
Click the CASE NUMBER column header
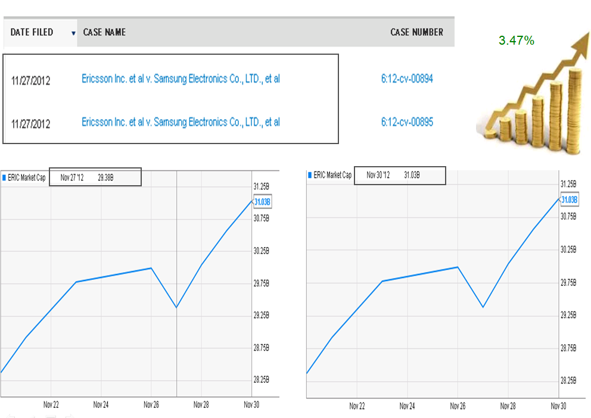click(x=416, y=32)
